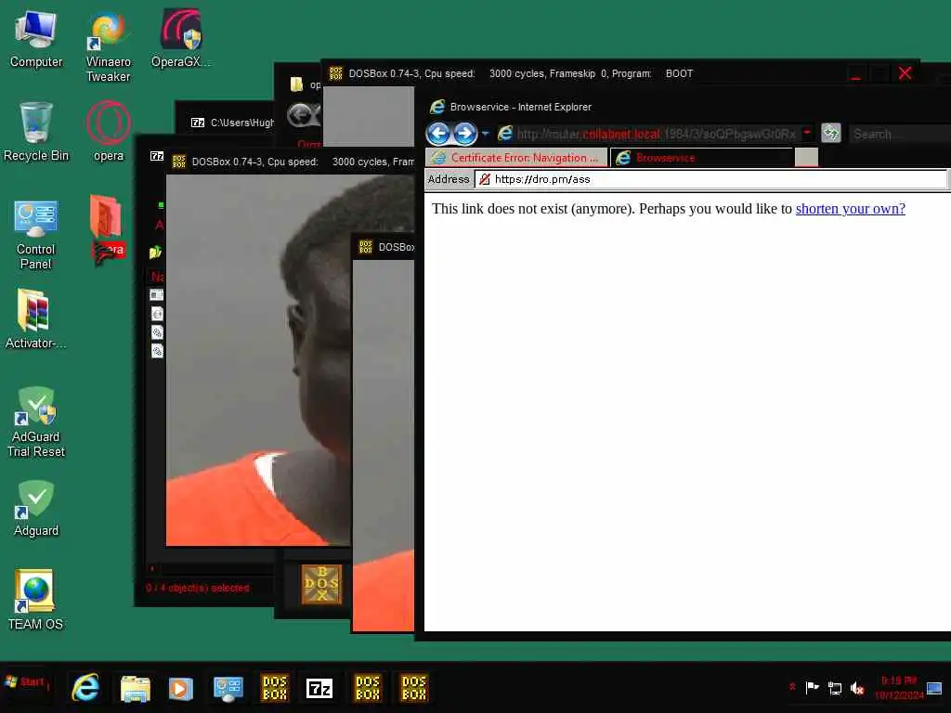The image size is (951, 713).
Task: Open Control Panel desktop icon
Action: [x=36, y=234]
